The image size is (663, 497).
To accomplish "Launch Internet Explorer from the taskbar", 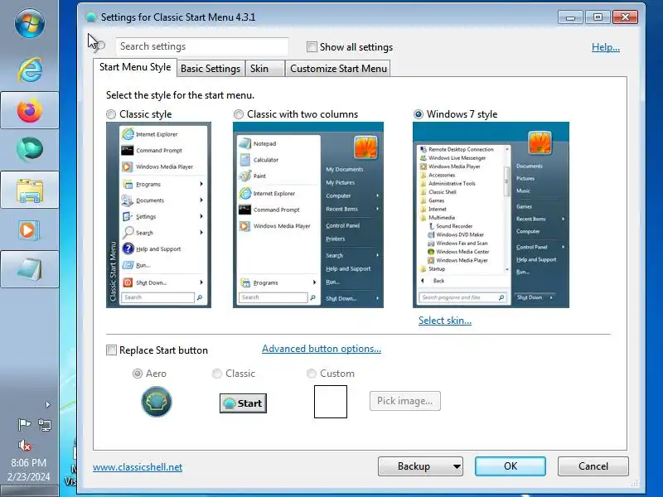I will coord(30,70).
